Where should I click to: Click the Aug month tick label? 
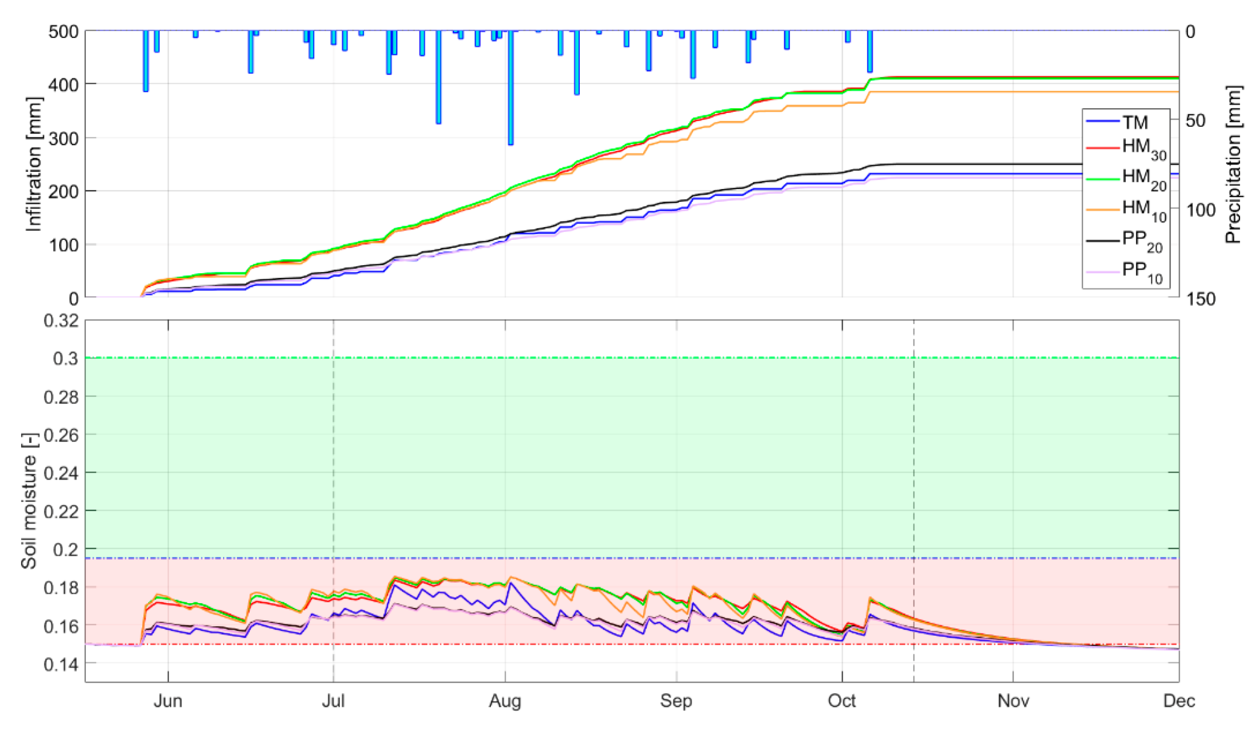505,701
